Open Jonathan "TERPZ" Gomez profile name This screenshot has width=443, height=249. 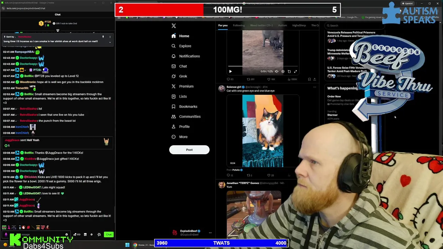pyautogui.click(x=243, y=183)
